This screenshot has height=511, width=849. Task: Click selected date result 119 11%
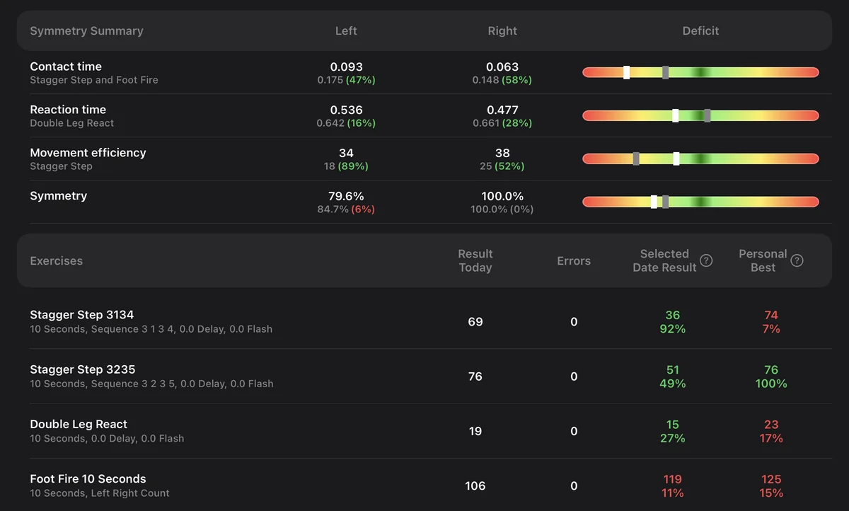[x=672, y=486]
